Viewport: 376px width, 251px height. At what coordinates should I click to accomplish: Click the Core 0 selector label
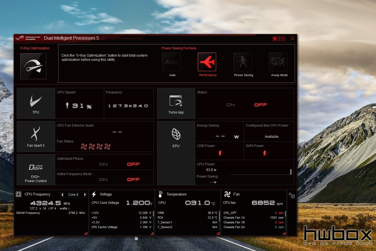coord(73,195)
